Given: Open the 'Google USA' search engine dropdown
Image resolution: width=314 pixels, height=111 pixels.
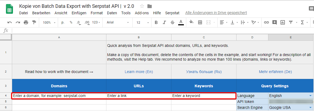Looking at the screenshot, I should [310, 107].
